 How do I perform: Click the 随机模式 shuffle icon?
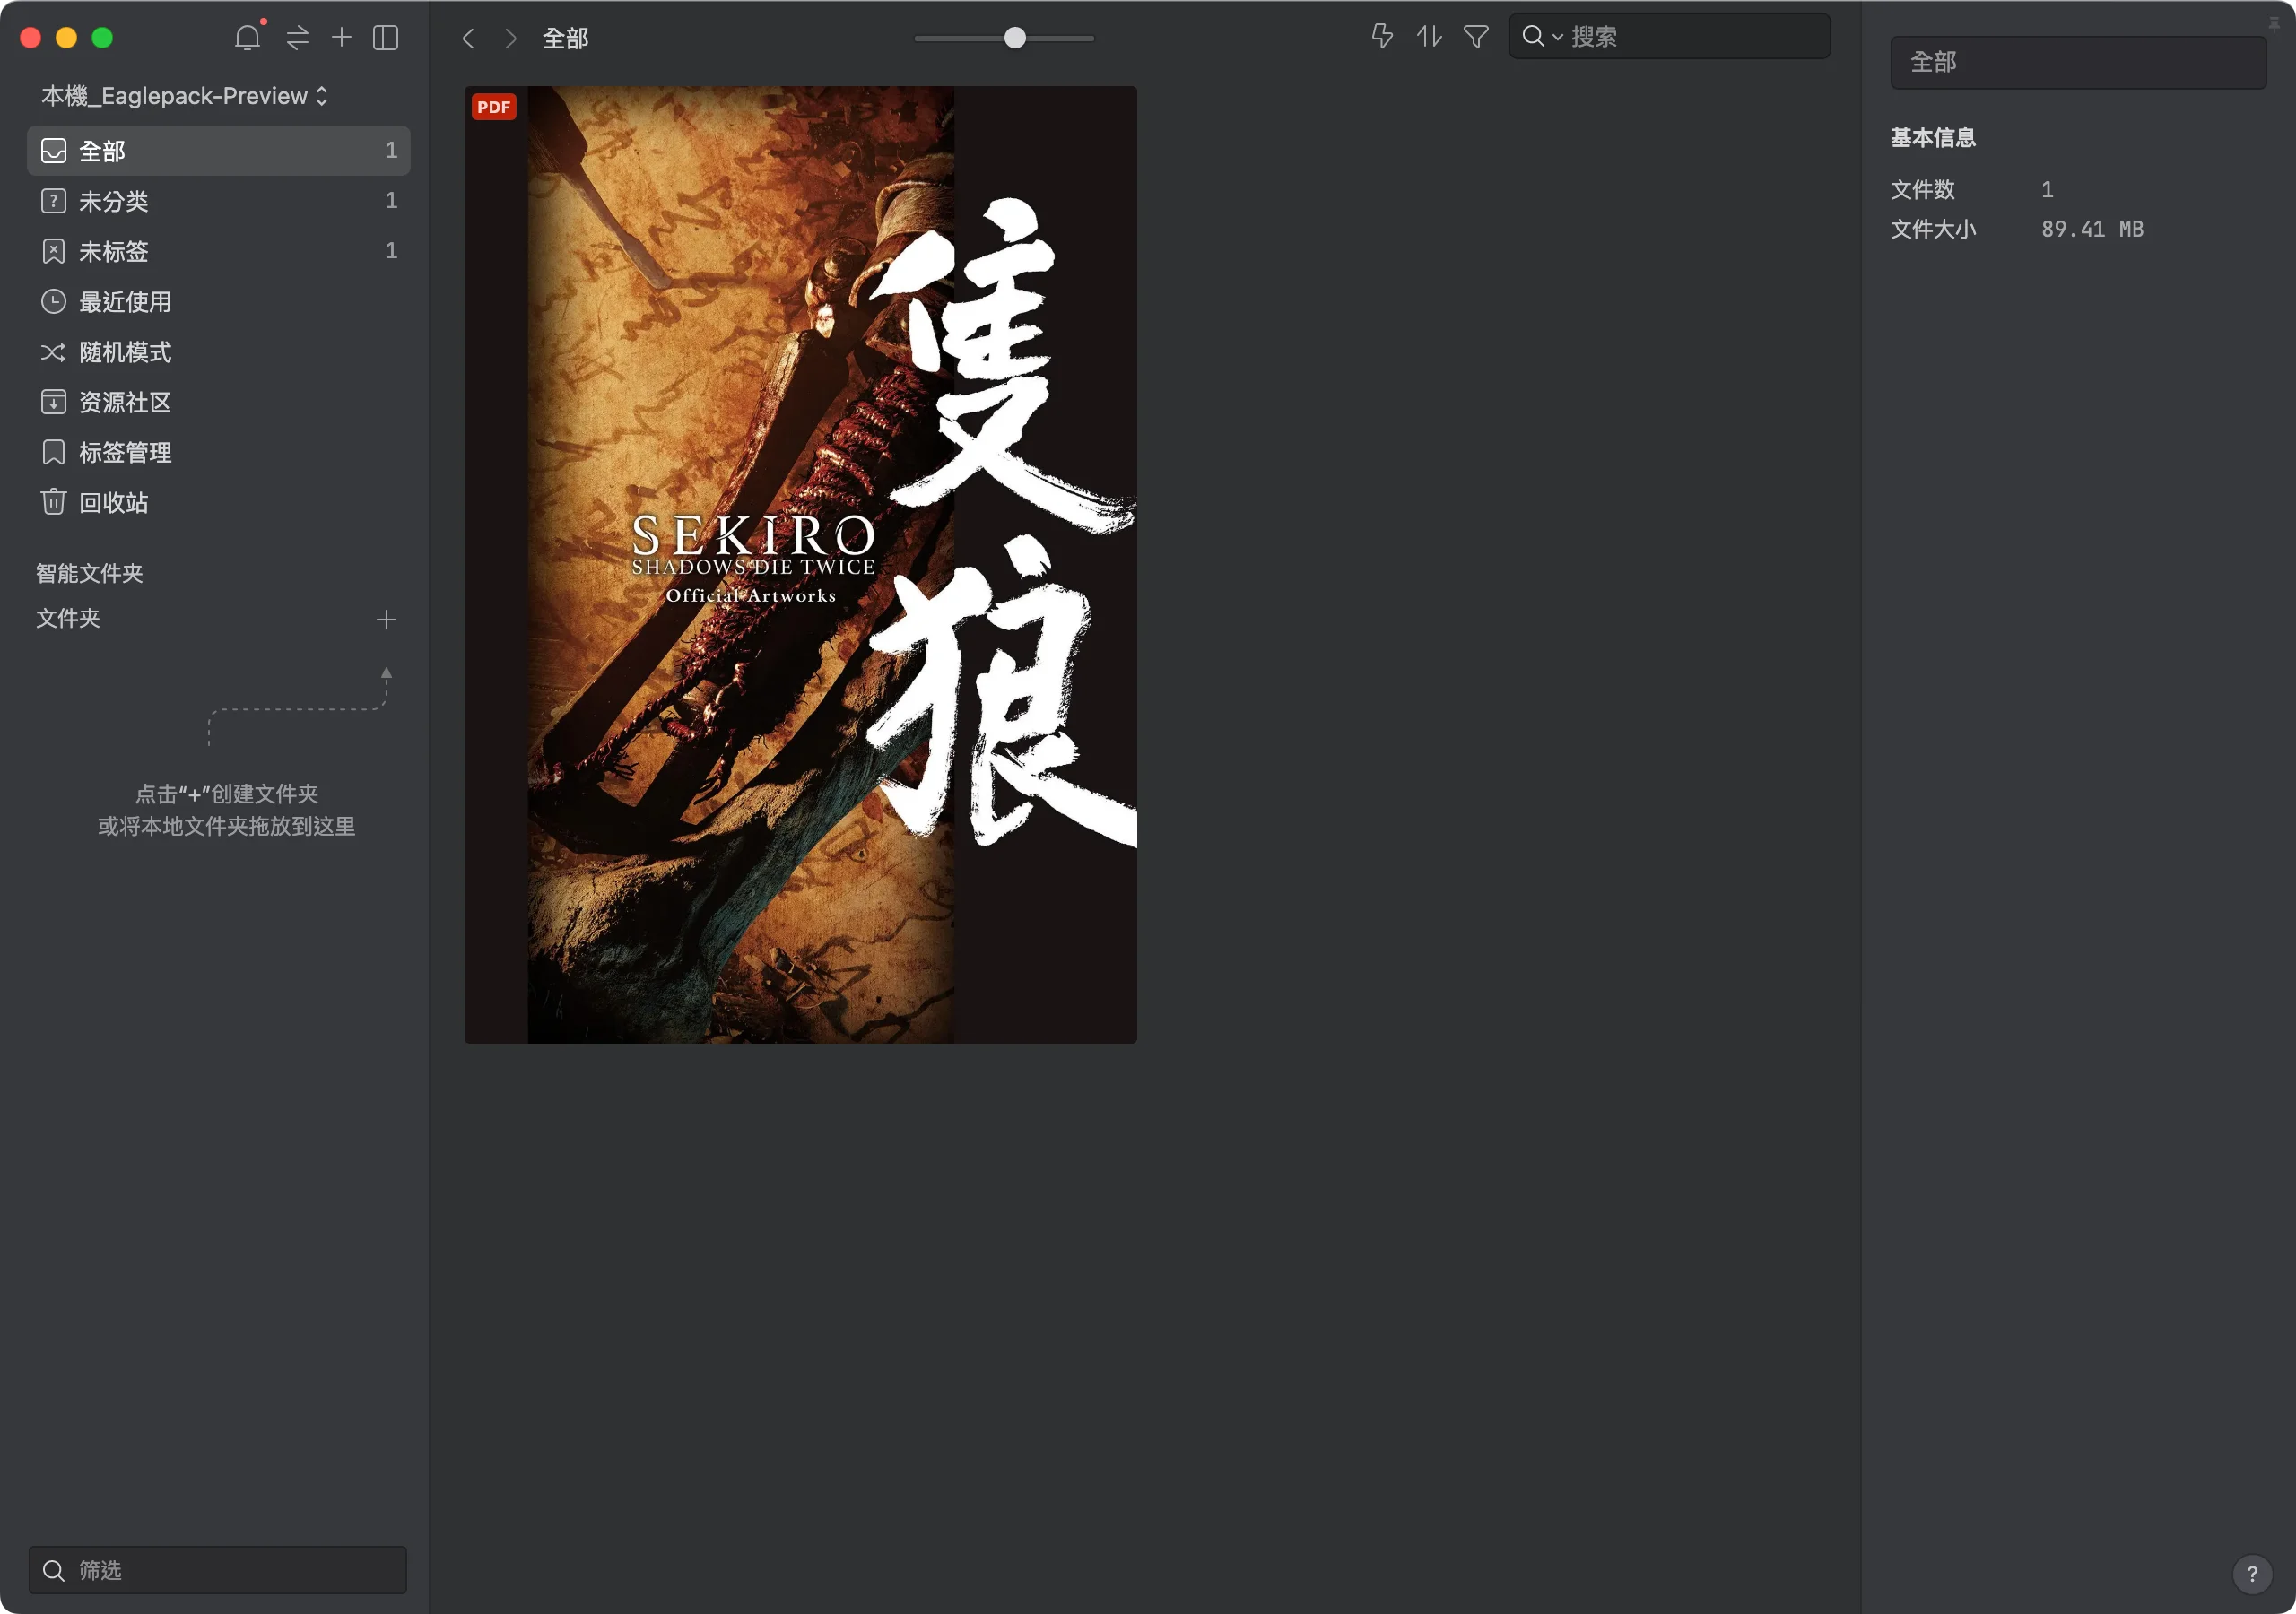[53, 352]
